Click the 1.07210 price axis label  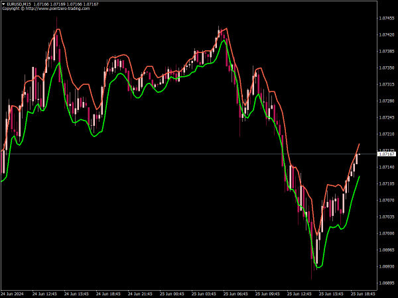tap(387, 134)
